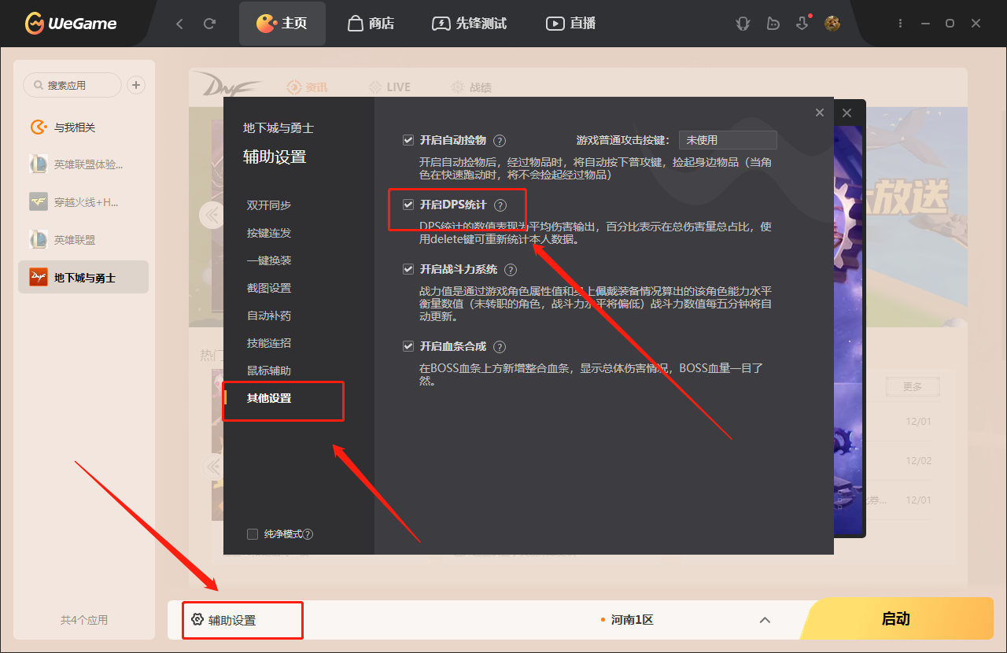1007x653 pixels.
Task: Click help icon beside 开启战斗力系统
Action: pyautogui.click(x=511, y=270)
